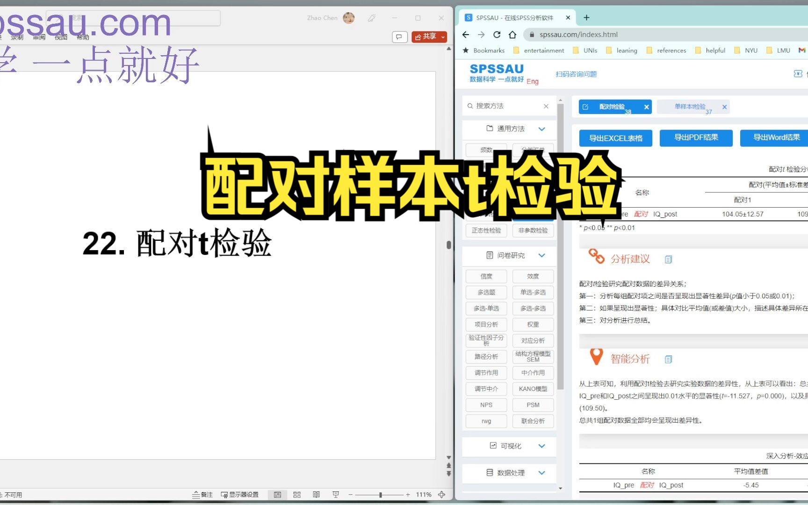
Task: Select the SPSSAU browser tab
Action: 514,17
